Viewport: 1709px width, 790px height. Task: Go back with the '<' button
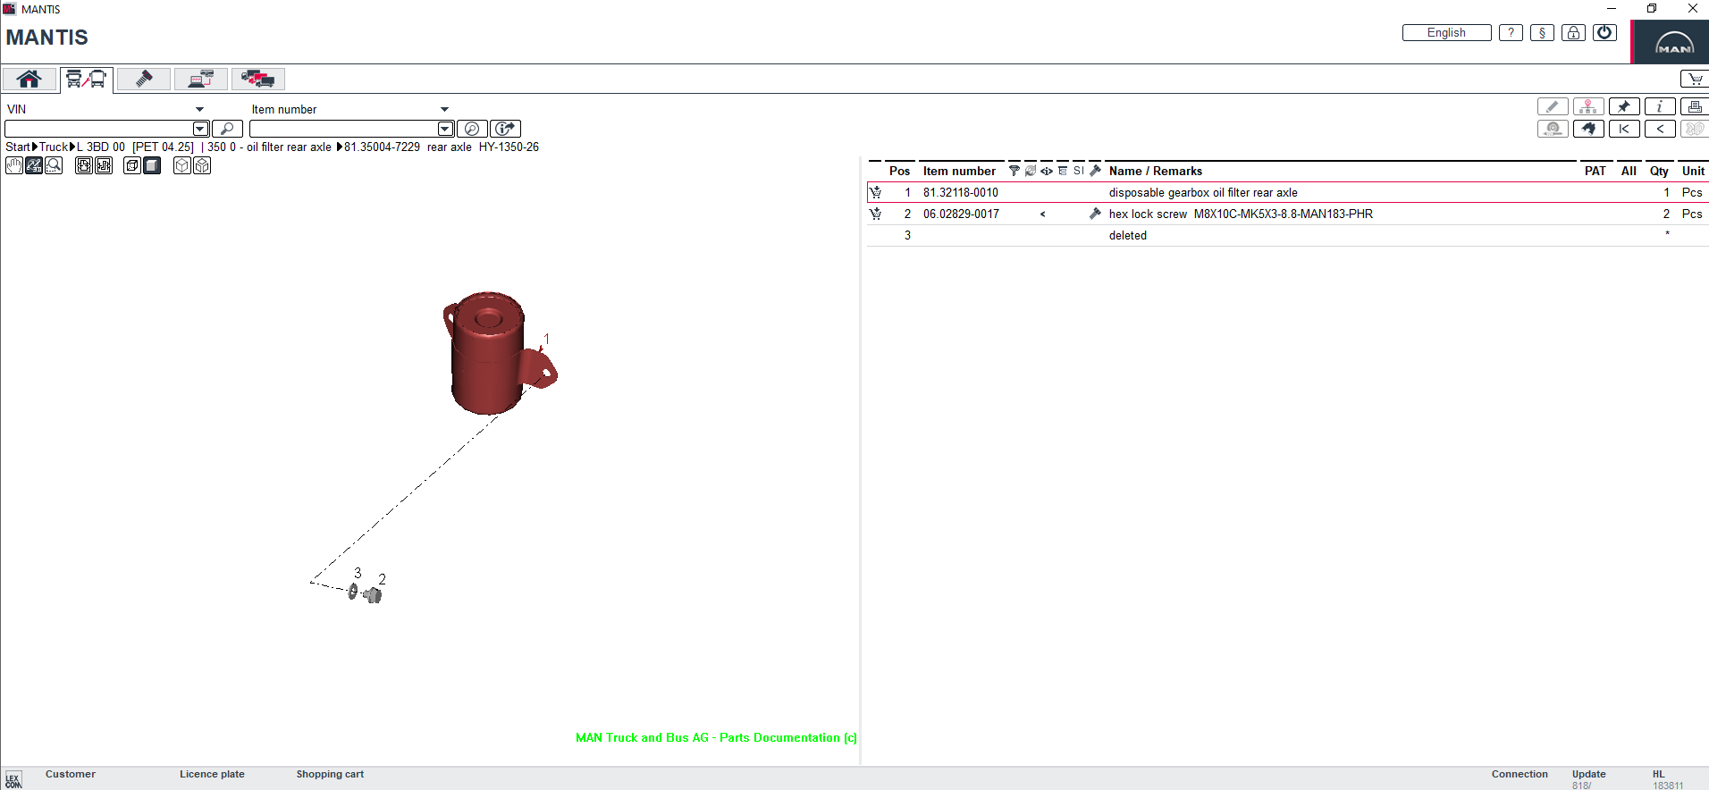[x=1660, y=129]
